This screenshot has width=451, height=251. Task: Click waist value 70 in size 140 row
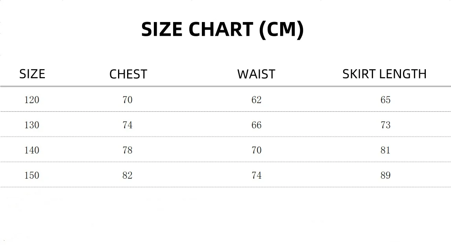(257, 150)
